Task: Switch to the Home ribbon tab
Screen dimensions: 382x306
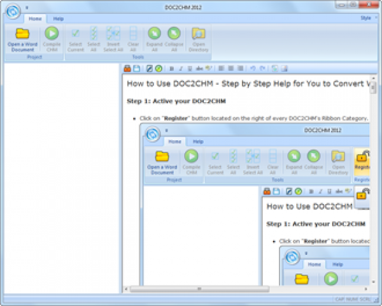Action: click(35, 18)
